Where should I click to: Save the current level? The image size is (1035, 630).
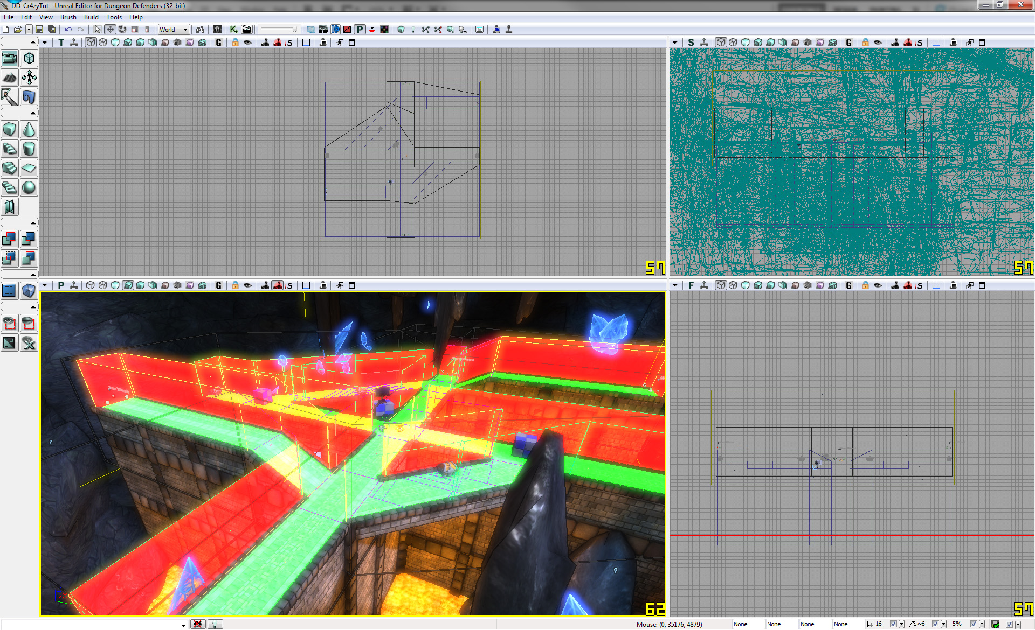(x=39, y=30)
